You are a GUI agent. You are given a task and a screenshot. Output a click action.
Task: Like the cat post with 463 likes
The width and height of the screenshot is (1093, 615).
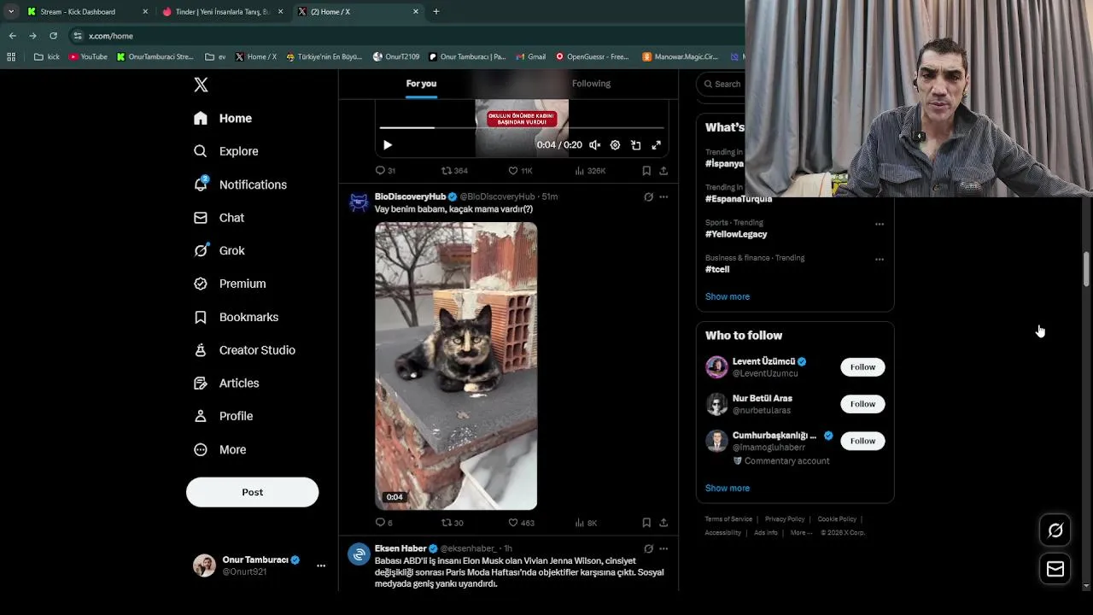click(x=521, y=523)
